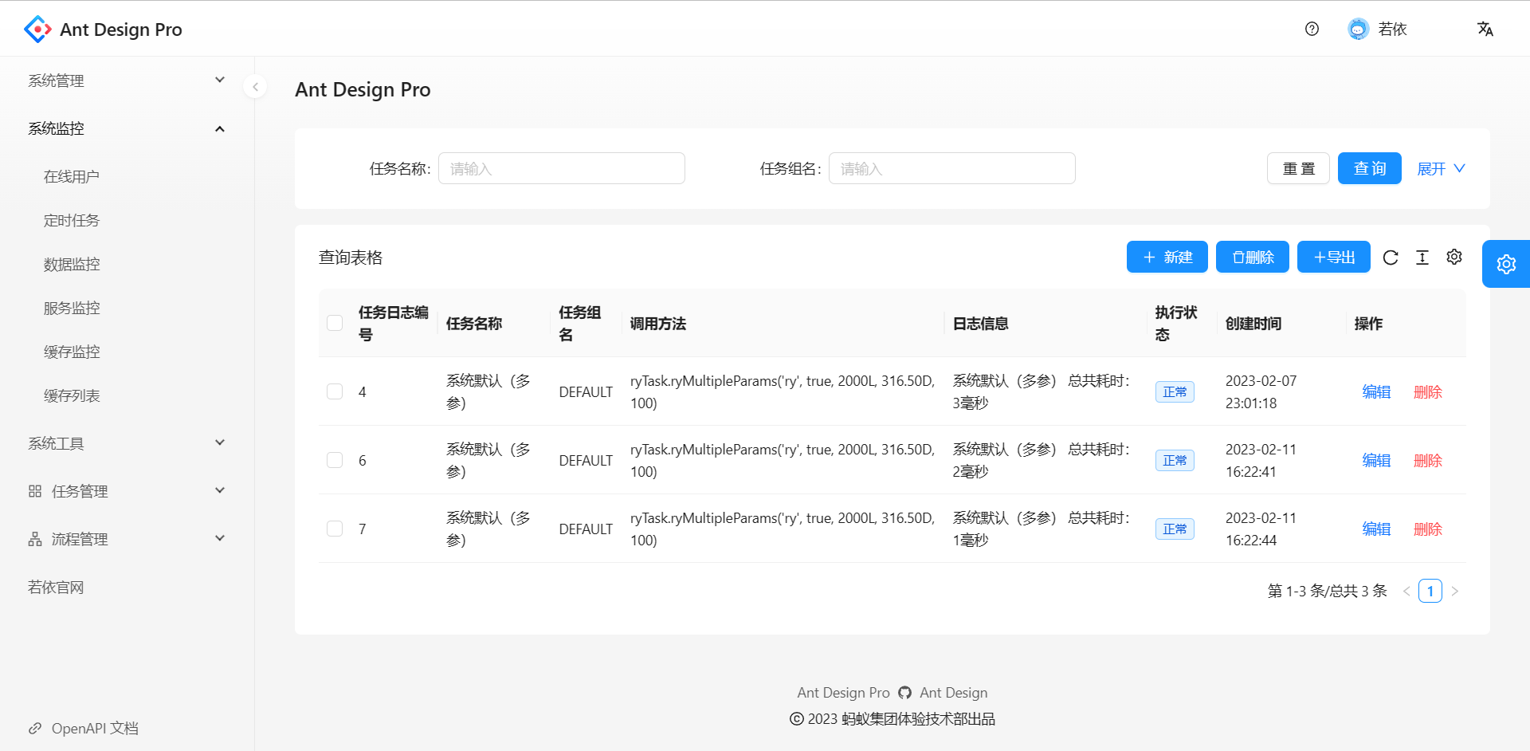The image size is (1530, 751).
Task: Click the 查询表格 table title
Action: (x=351, y=257)
